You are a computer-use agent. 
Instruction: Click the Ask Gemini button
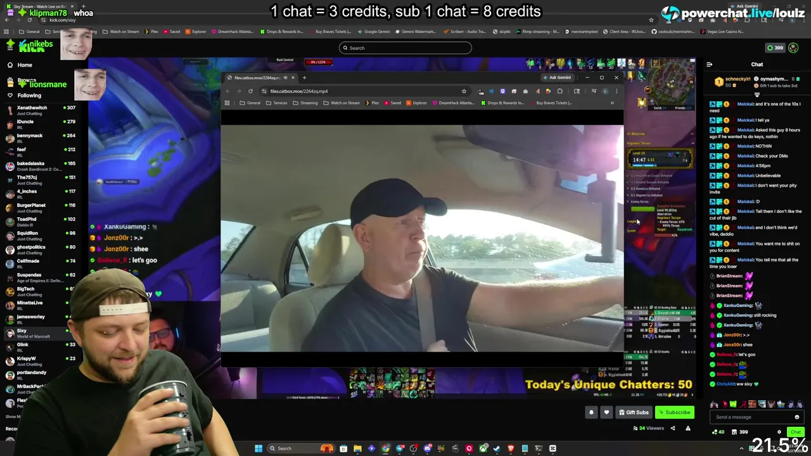click(557, 78)
